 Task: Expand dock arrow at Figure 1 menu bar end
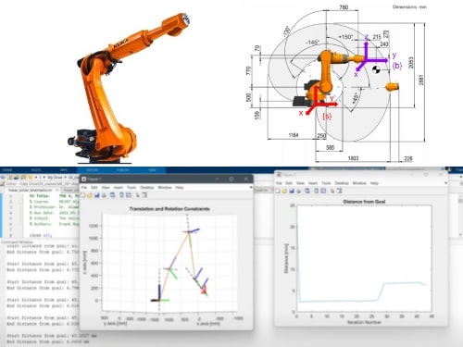(x=251, y=187)
